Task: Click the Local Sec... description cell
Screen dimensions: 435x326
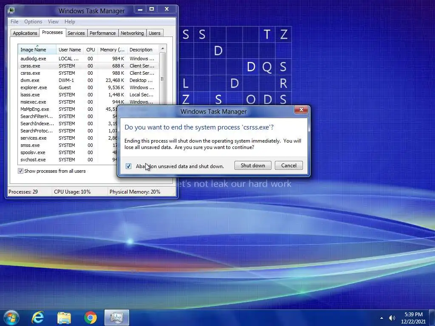Action: coord(141,95)
